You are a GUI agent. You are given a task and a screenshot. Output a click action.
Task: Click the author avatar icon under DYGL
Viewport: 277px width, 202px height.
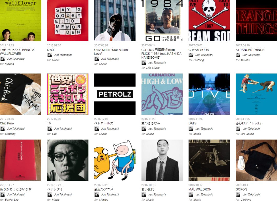pyautogui.click(x=50, y=55)
